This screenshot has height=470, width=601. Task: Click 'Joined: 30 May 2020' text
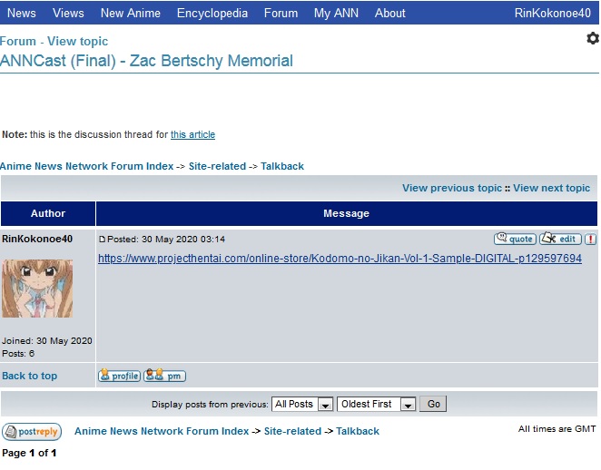47,341
